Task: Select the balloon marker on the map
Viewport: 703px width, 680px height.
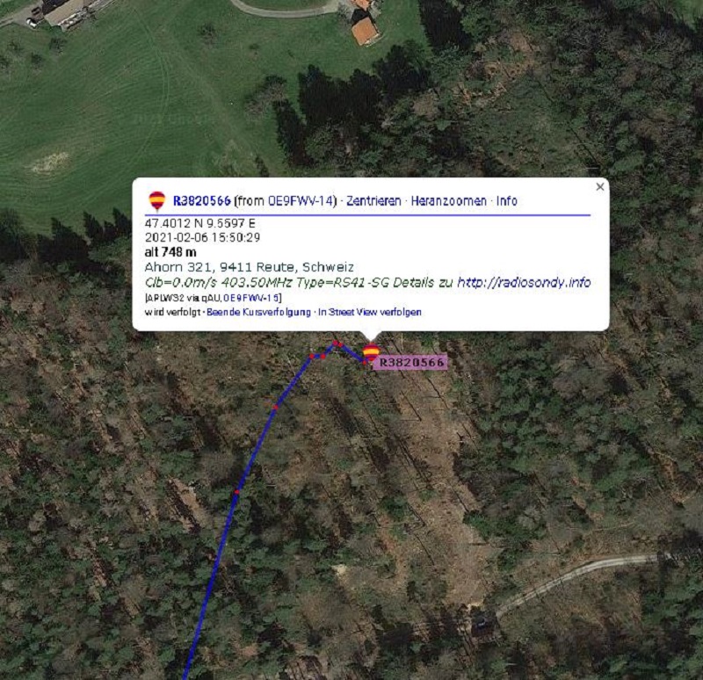Action: coord(371,352)
